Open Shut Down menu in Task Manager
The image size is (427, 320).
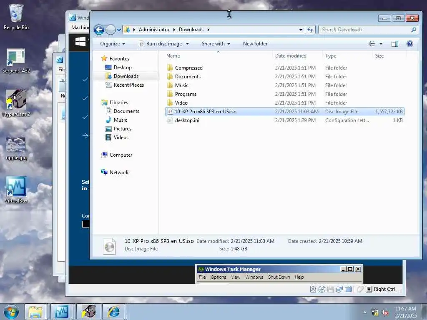point(279,277)
